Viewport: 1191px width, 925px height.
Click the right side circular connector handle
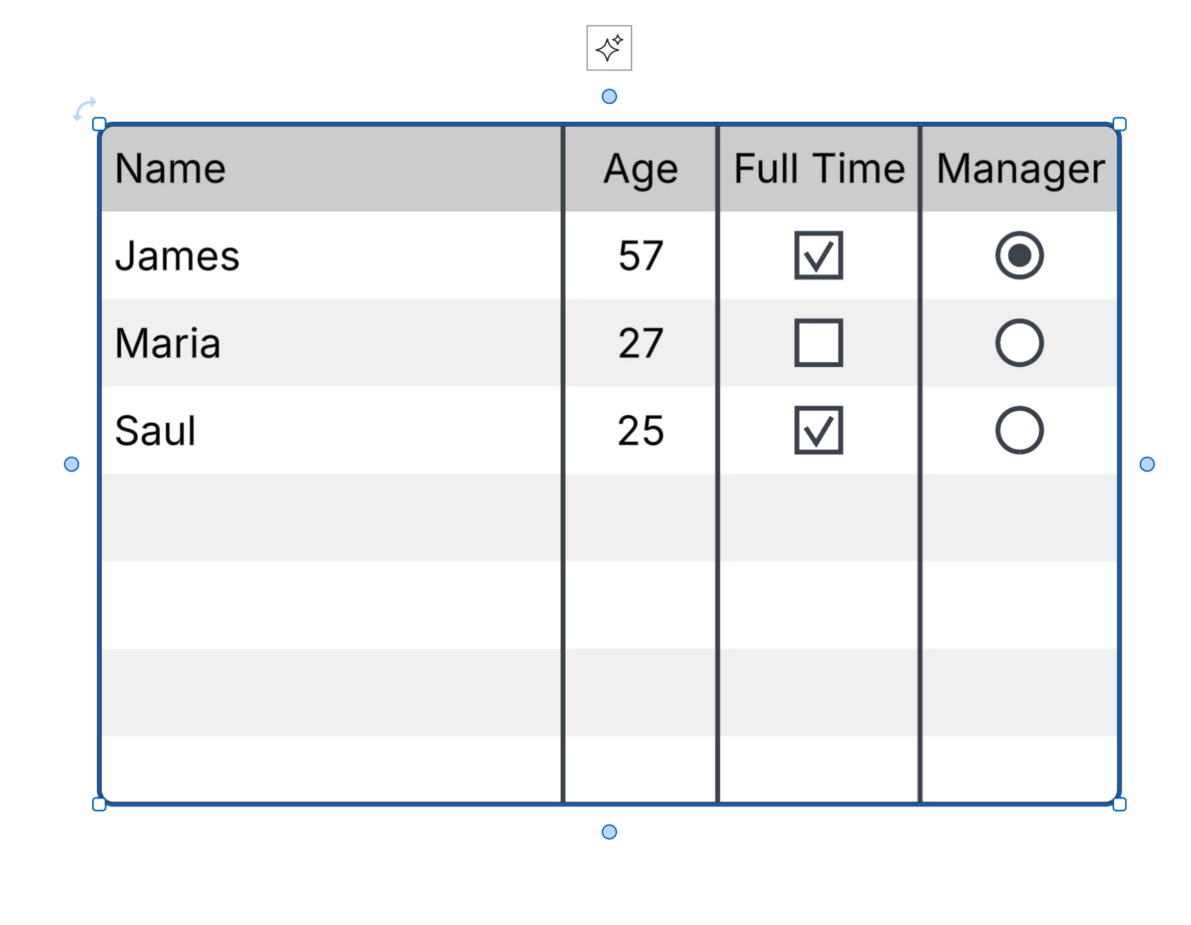pyautogui.click(x=1147, y=464)
